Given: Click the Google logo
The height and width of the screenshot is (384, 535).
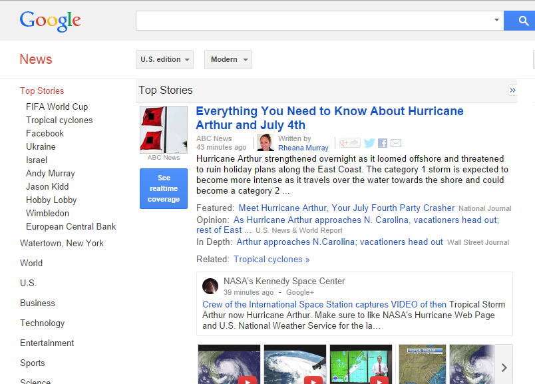Looking at the screenshot, I should [50, 21].
